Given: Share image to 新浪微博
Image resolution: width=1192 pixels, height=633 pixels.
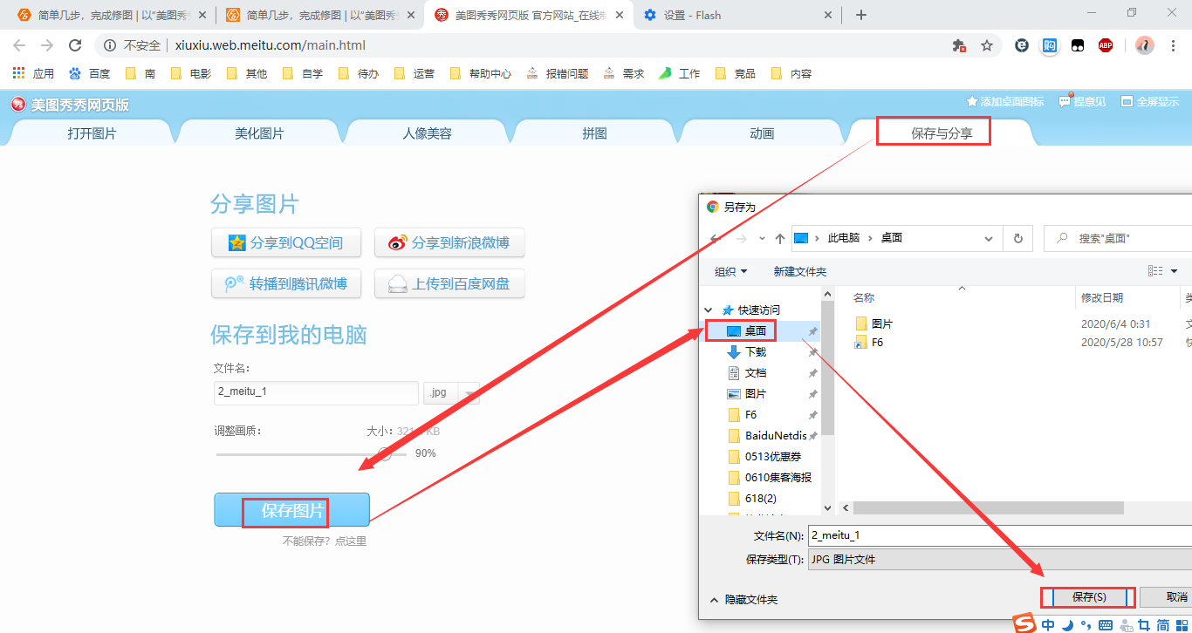Looking at the screenshot, I should click(449, 242).
